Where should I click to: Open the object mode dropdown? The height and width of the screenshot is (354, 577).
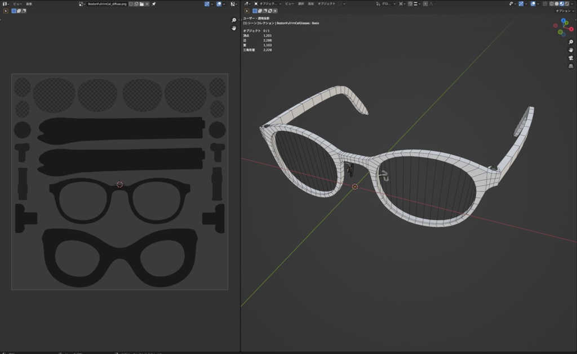267,4
